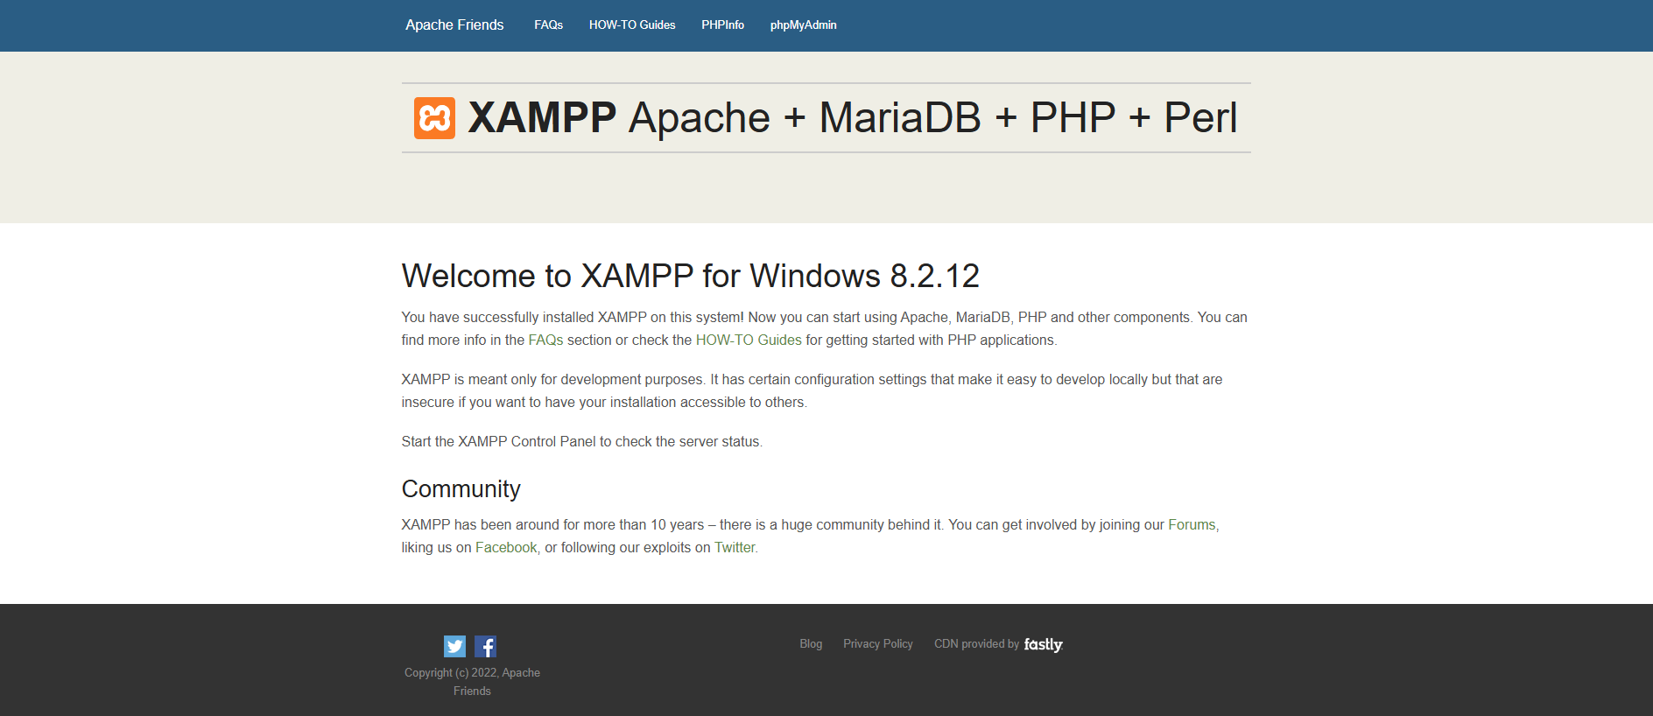Open the Twitter icon in the footer

point(454,646)
